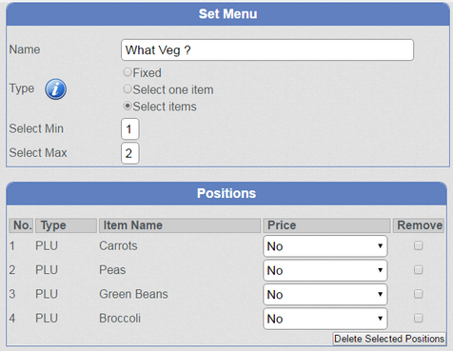Open the Price dropdown for Peas
The width and height of the screenshot is (453, 351).
[x=325, y=270]
